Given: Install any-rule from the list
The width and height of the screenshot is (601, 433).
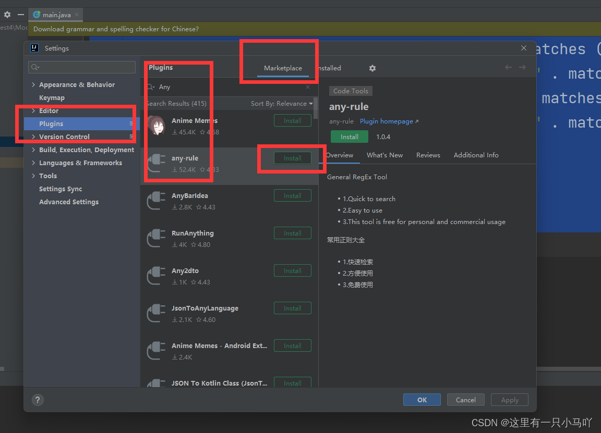Looking at the screenshot, I should [293, 158].
